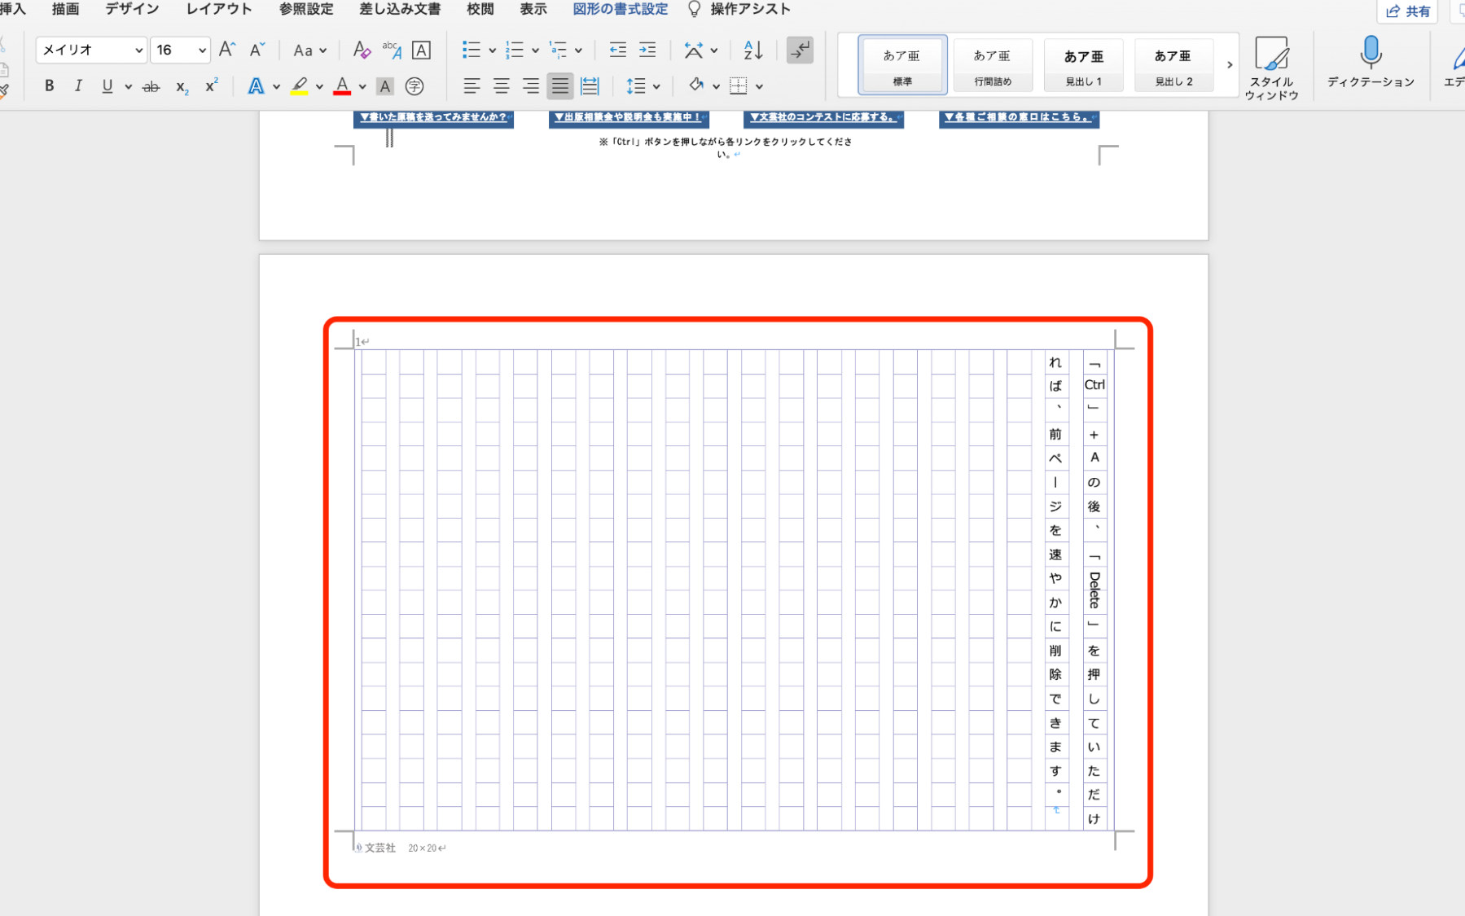
Task: Expand the line spacing options
Action: pos(658,85)
